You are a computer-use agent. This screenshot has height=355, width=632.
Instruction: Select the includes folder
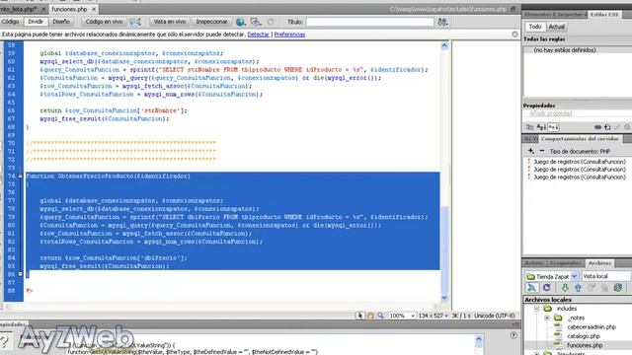[x=566, y=309]
